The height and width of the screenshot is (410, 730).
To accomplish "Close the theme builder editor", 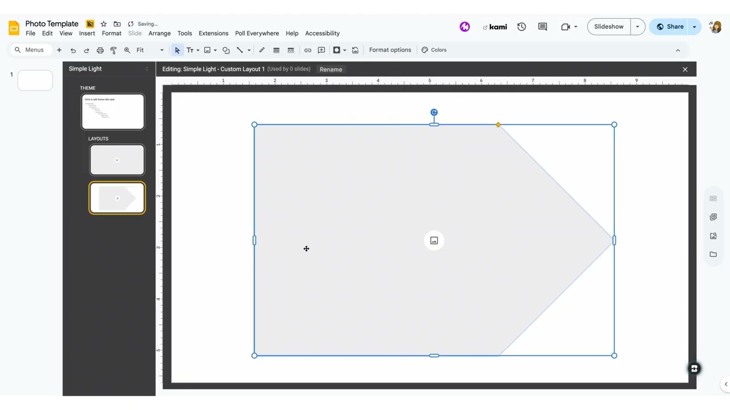I will [685, 69].
